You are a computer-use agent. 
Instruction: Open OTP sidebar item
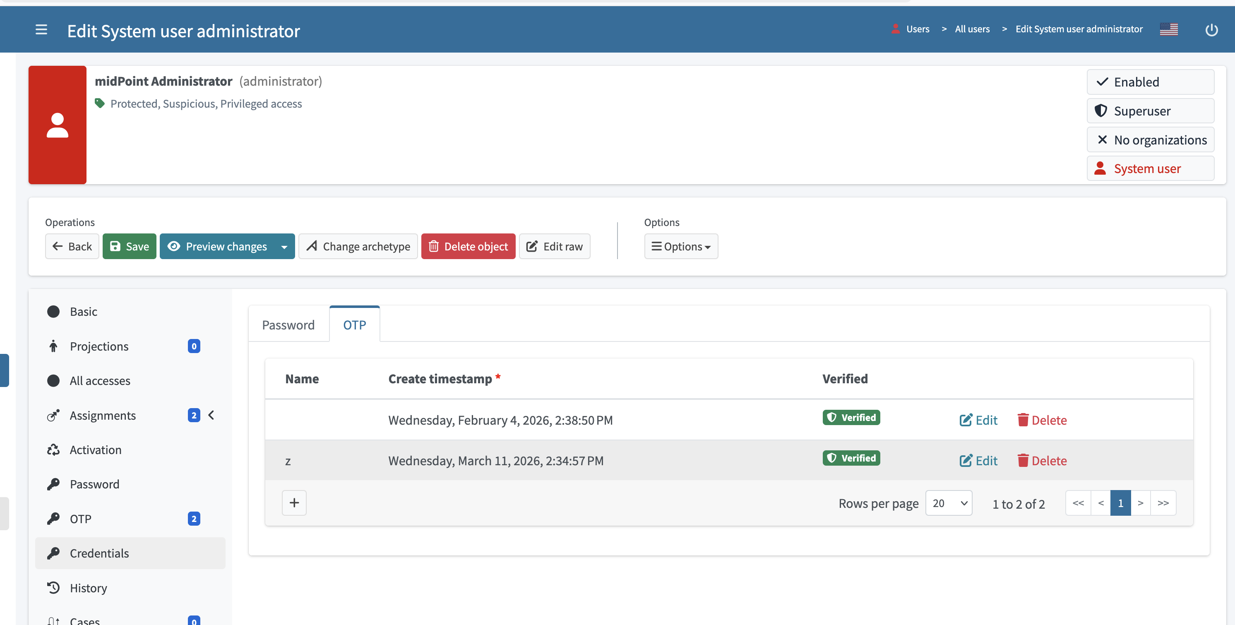pyautogui.click(x=130, y=519)
